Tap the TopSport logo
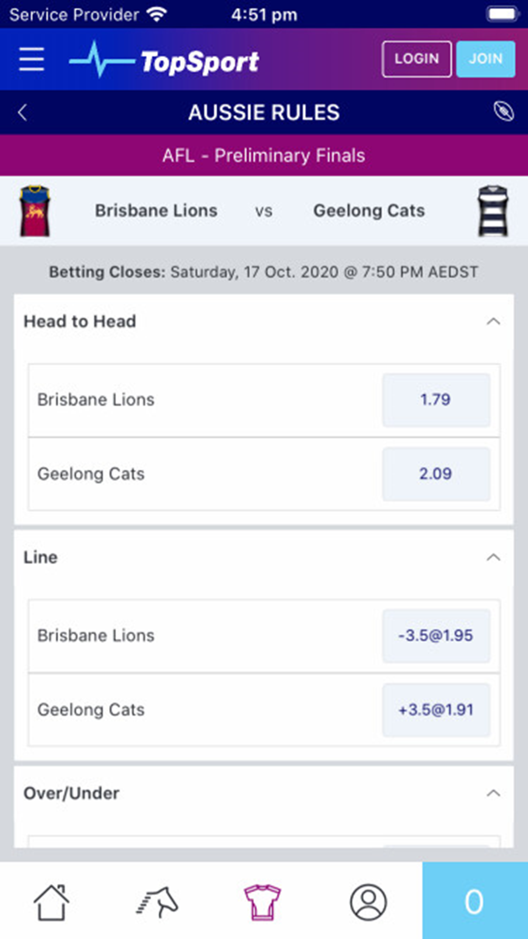Image resolution: width=528 pixels, height=939 pixels. [x=164, y=60]
